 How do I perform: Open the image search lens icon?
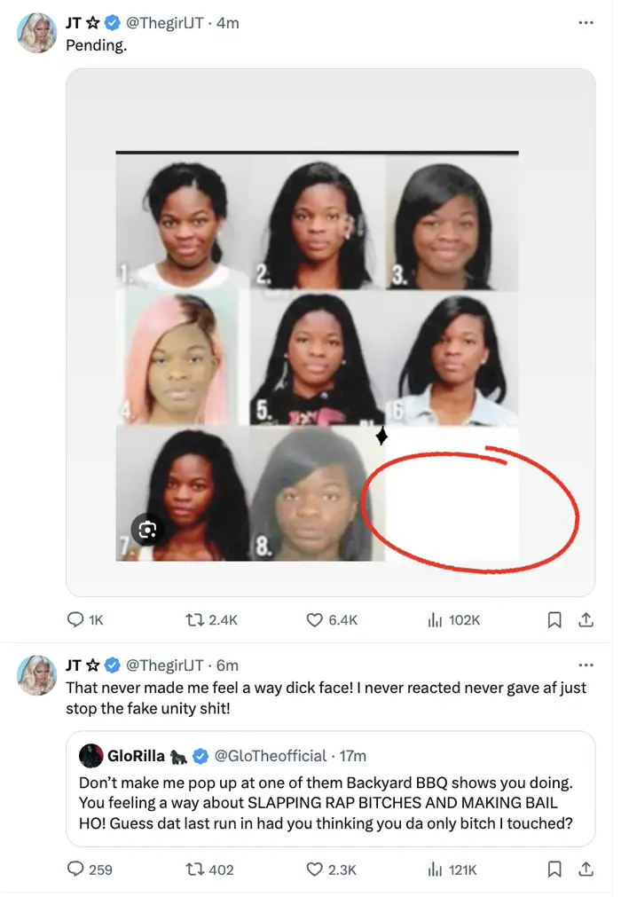coord(146,530)
